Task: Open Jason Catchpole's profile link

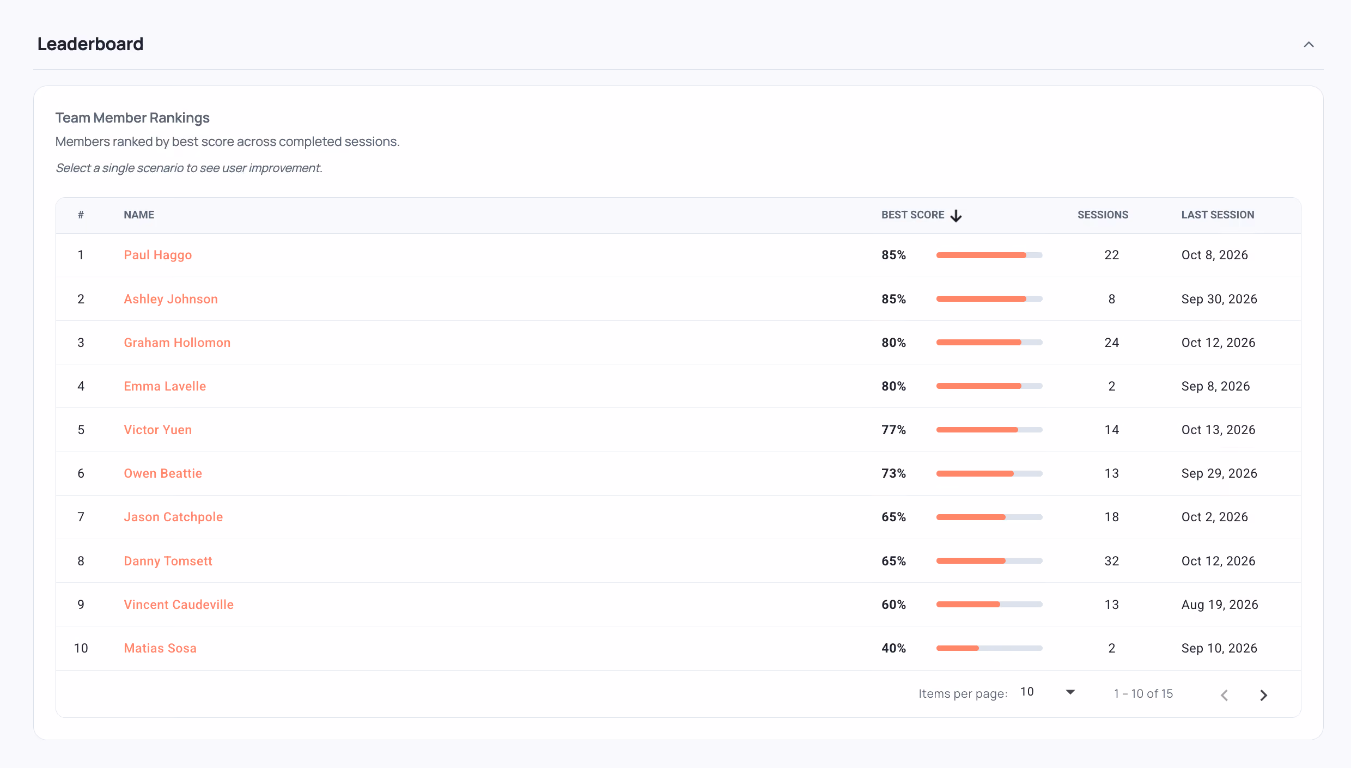Action: click(x=173, y=517)
